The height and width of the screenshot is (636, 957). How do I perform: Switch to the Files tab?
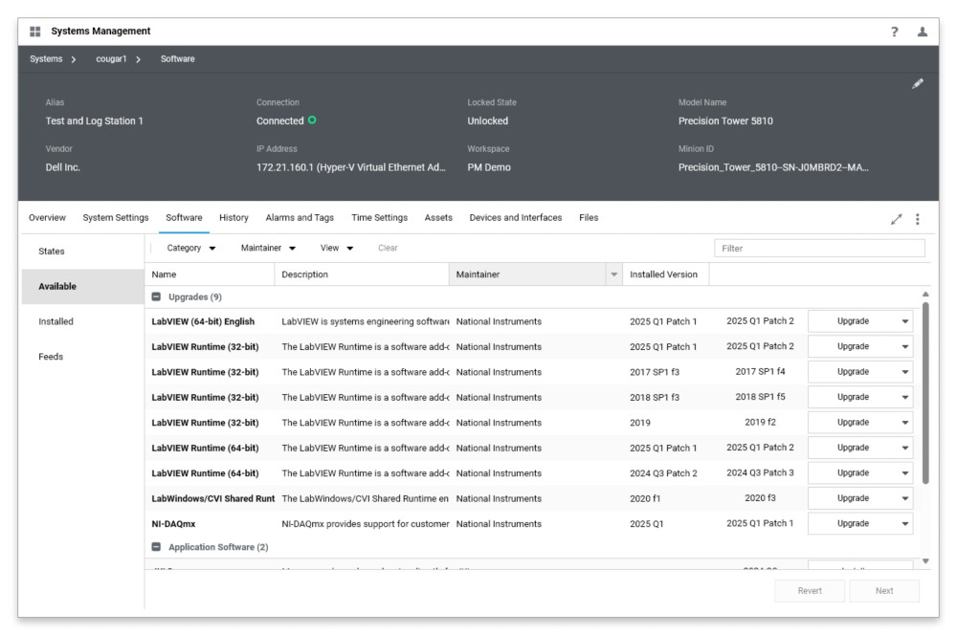pyautogui.click(x=589, y=218)
